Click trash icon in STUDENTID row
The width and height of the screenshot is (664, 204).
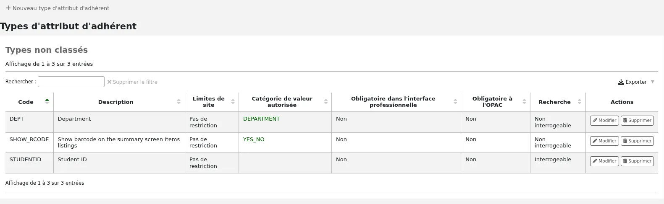(x=625, y=161)
